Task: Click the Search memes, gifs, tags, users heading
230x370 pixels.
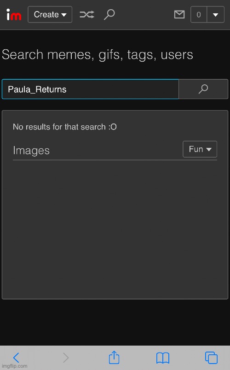Action: pos(98,54)
